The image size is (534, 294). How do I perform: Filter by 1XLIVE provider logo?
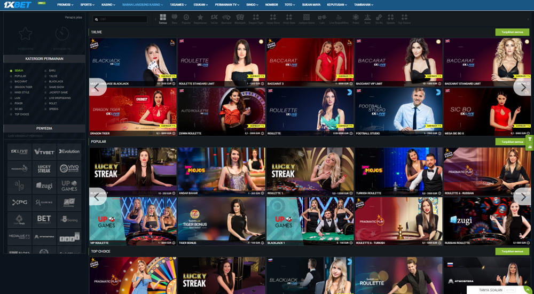[x=19, y=152]
